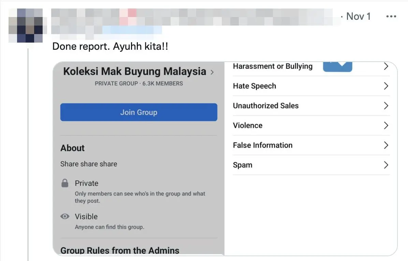The image size is (408, 261).
Task: Click arrow next to Harassment or Bullying
Action: click(386, 66)
